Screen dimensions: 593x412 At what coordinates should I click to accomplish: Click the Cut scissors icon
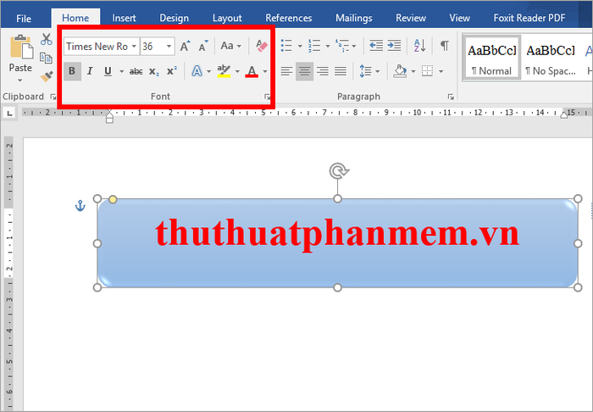46,39
